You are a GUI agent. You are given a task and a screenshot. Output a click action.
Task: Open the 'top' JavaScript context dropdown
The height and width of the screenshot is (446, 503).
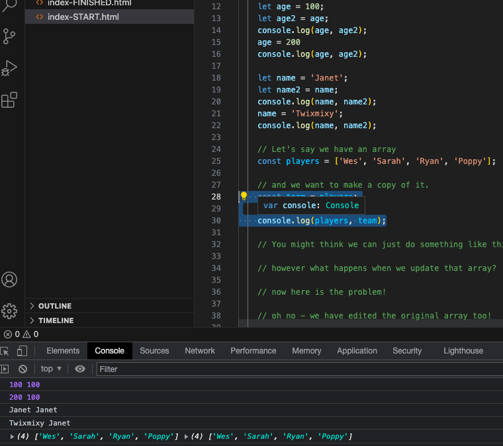pos(51,369)
